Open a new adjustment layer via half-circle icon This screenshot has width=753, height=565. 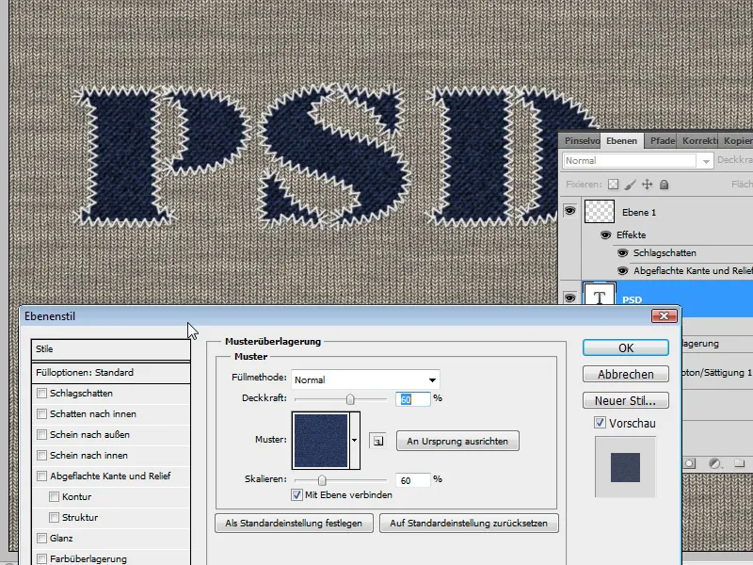[713, 462]
